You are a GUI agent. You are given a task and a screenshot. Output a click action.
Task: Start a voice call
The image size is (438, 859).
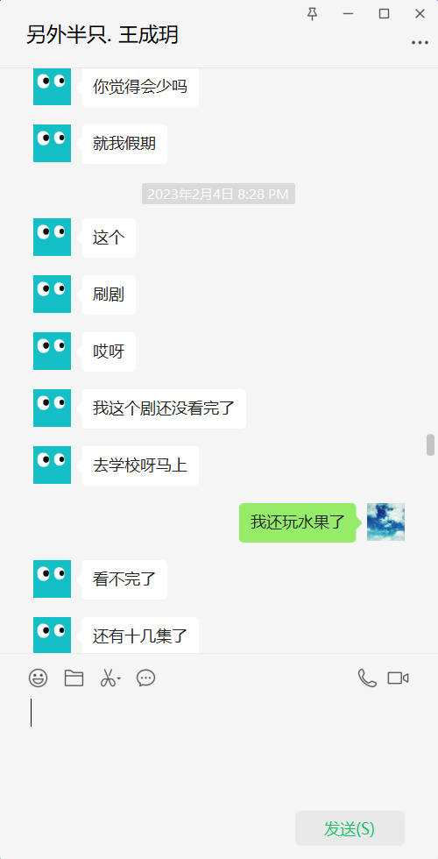pyautogui.click(x=367, y=678)
